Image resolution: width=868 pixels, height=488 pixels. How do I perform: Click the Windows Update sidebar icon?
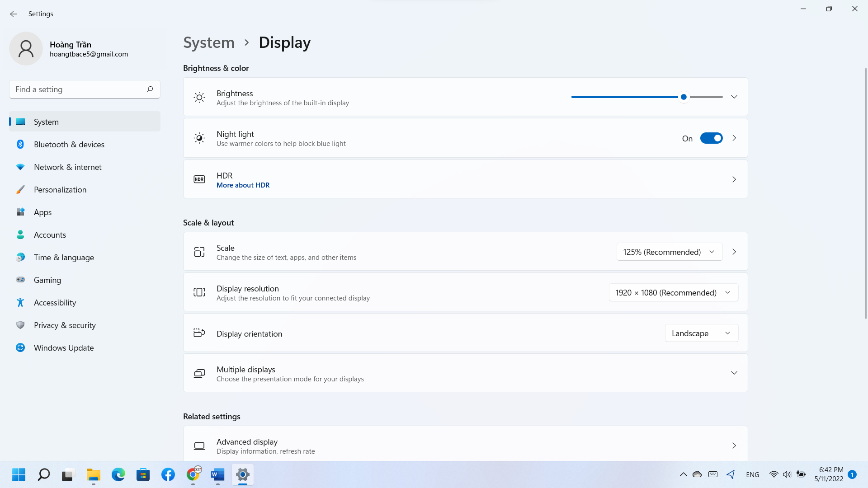[x=20, y=347]
